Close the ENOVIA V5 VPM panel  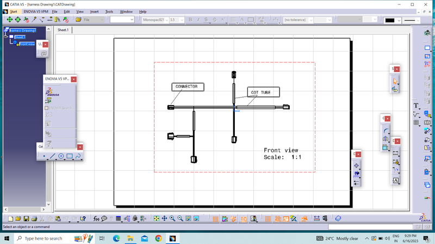point(73,79)
